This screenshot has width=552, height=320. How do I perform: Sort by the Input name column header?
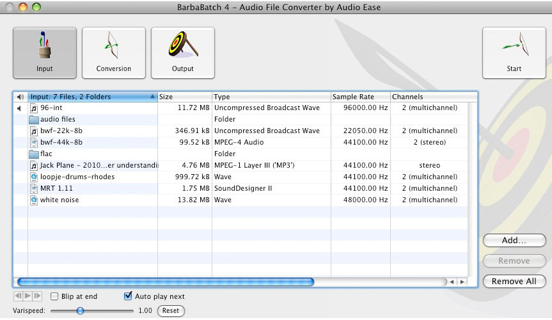[90, 97]
